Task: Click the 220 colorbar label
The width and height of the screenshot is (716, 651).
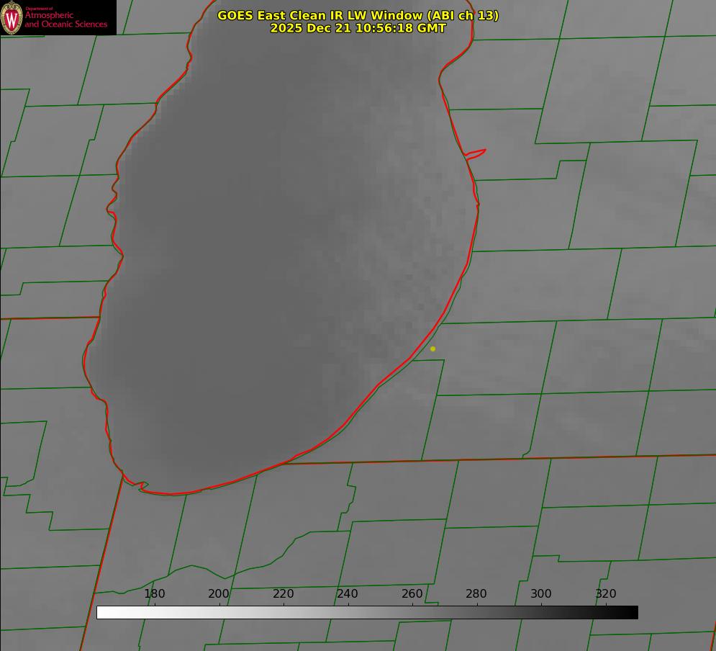Action: click(283, 593)
